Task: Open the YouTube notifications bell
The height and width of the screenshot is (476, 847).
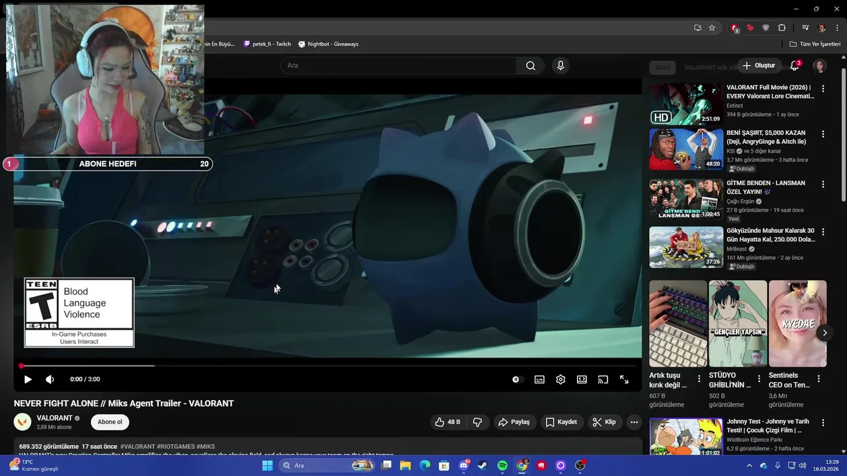Action: click(795, 65)
